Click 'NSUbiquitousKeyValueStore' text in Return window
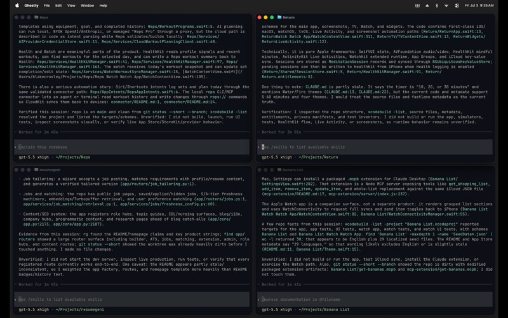The width and height of the screenshot is (508, 318). point(462,62)
